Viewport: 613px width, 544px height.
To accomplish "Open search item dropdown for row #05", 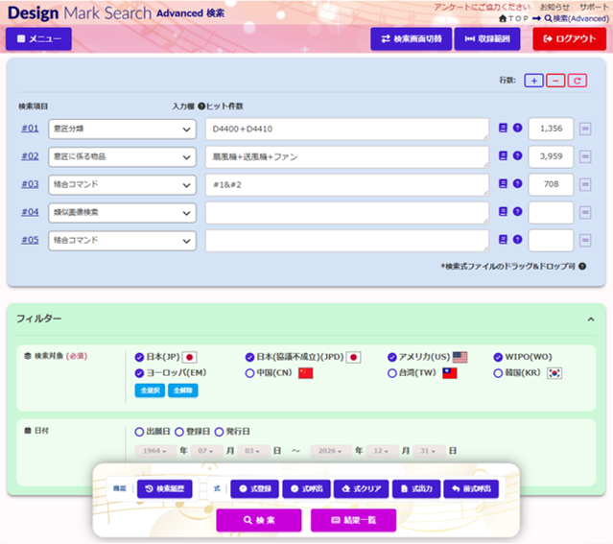I will point(122,241).
